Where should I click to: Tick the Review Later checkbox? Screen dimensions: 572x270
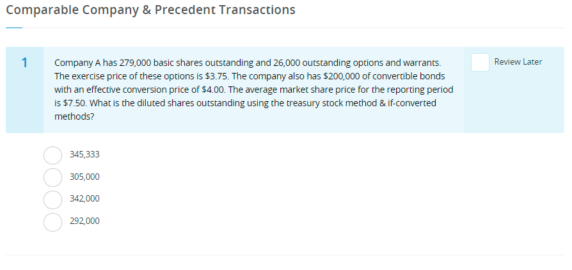tap(480, 62)
